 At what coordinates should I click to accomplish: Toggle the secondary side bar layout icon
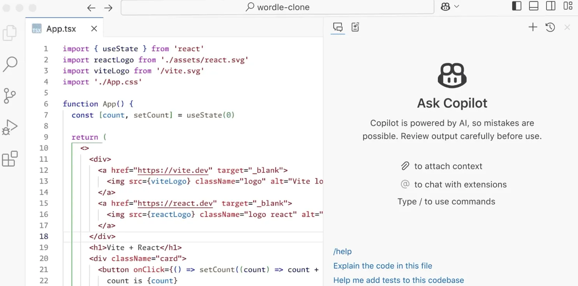point(551,6)
